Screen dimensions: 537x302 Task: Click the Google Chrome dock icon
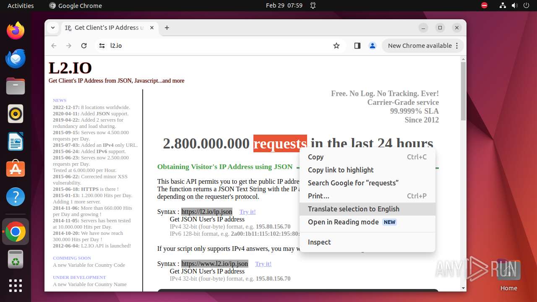(16, 232)
